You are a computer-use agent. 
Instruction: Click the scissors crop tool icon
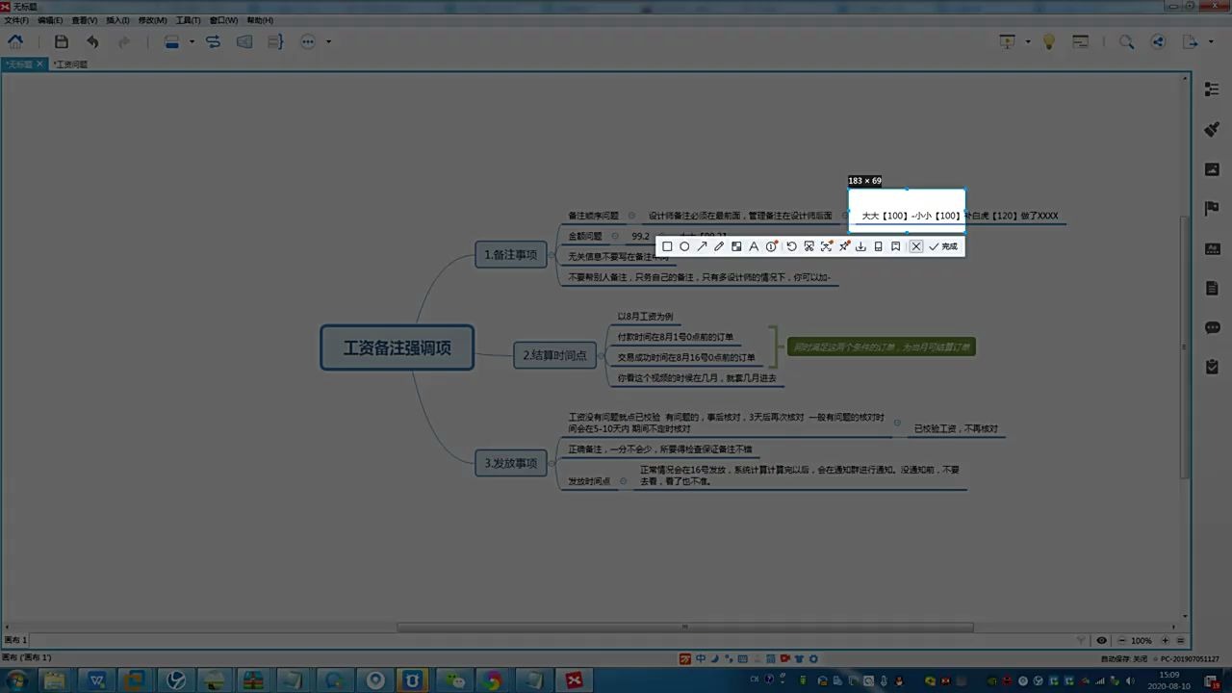coord(808,246)
